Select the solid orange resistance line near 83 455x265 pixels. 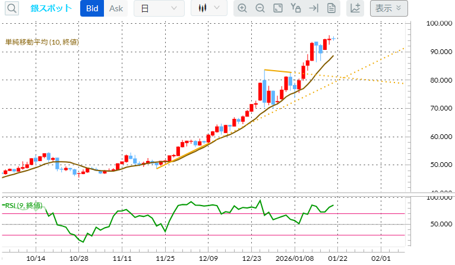(278, 71)
